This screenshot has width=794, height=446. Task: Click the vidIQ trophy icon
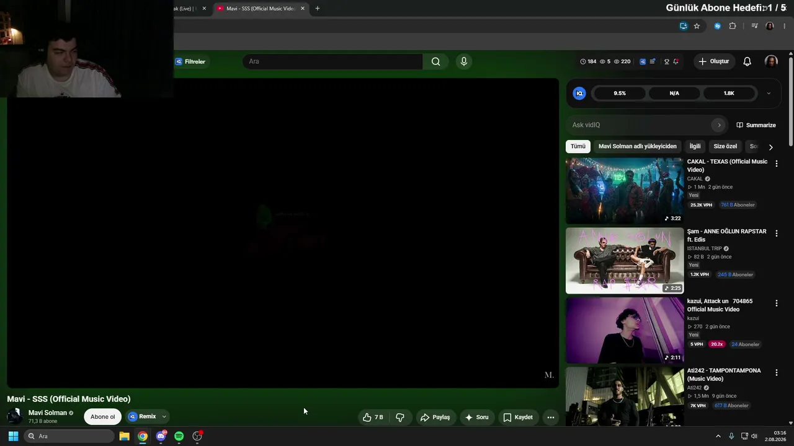tap(667, 61)
